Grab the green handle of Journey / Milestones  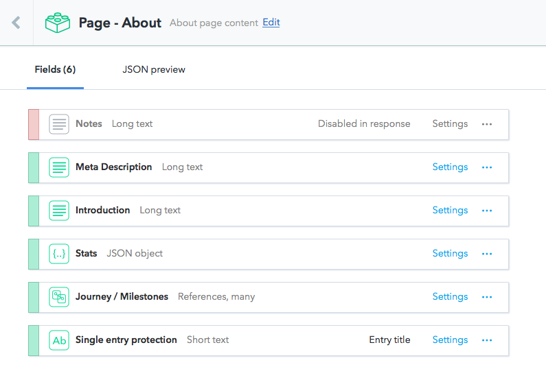[x=34, y=297]
